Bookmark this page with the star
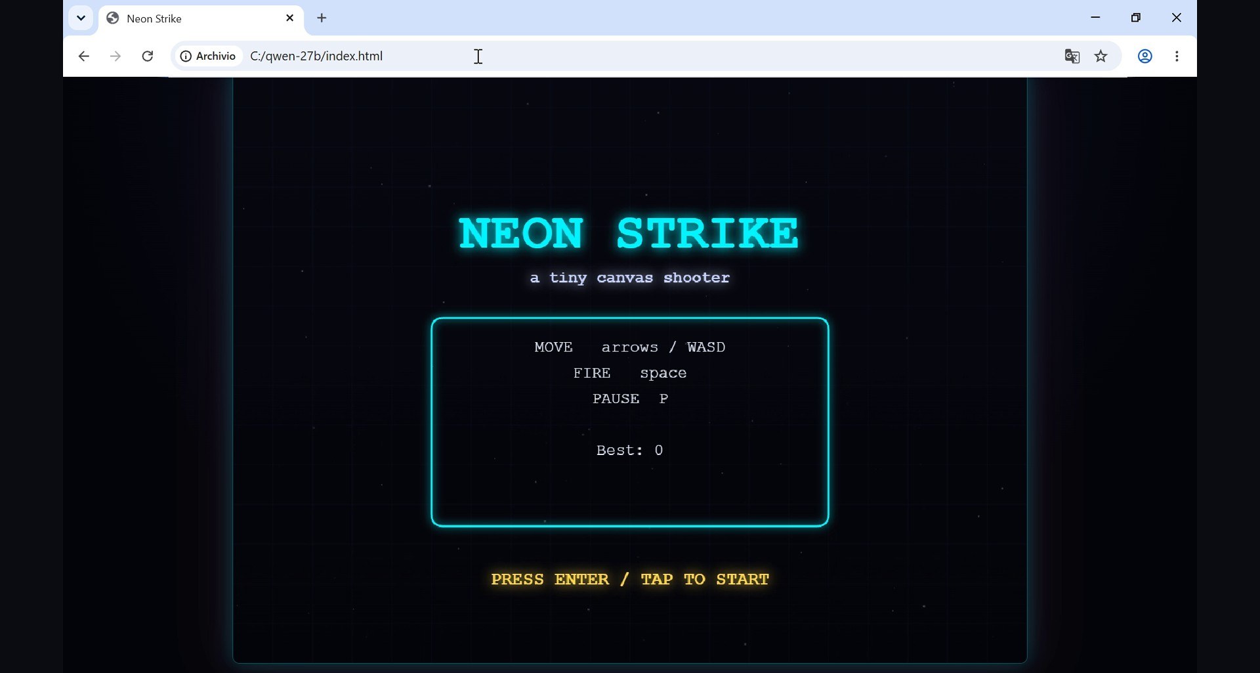 pyautogui.click(x=1101, y=56)
